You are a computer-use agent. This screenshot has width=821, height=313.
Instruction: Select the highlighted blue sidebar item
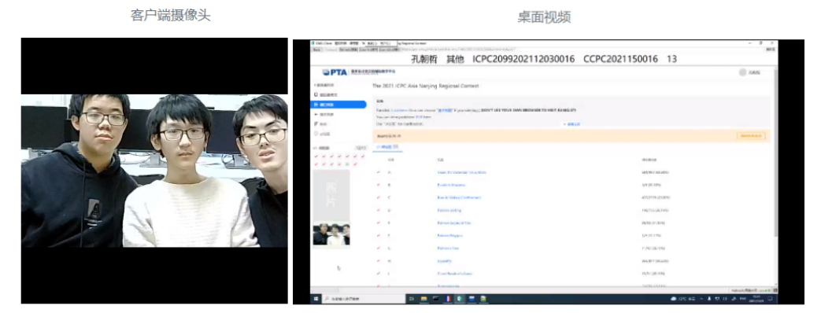coord(338,105)
